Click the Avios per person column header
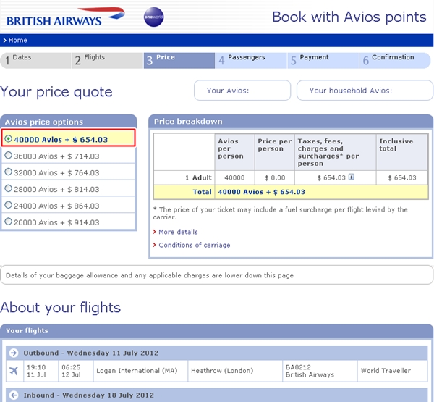Image resolution: width=434 pixels, height=402 pixels. coord(234,152)
